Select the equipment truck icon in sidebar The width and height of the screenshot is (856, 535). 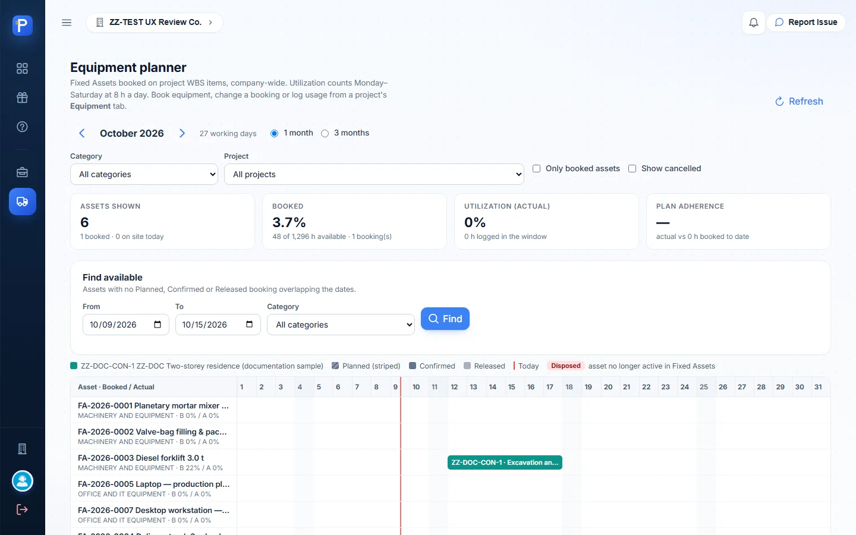23,202
